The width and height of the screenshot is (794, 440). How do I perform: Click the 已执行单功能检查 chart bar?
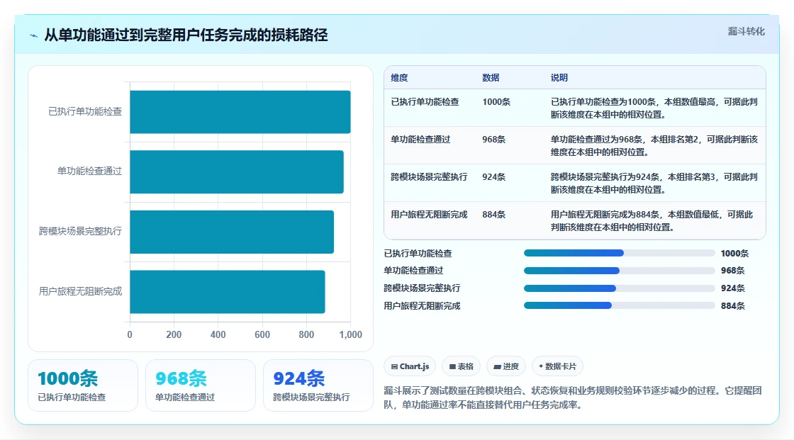point(240,112)
